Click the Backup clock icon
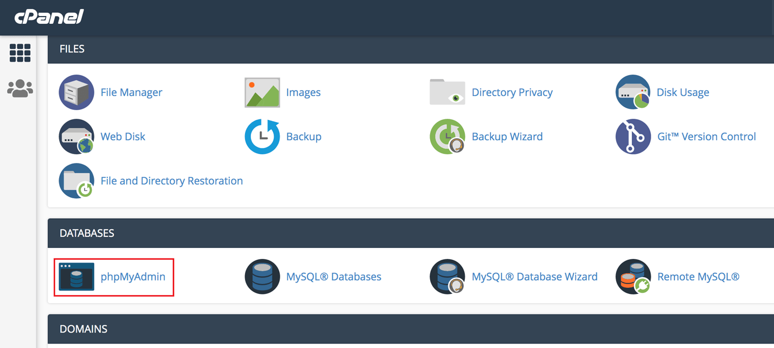The image size is (774, 348). click(x=262, y=136)
